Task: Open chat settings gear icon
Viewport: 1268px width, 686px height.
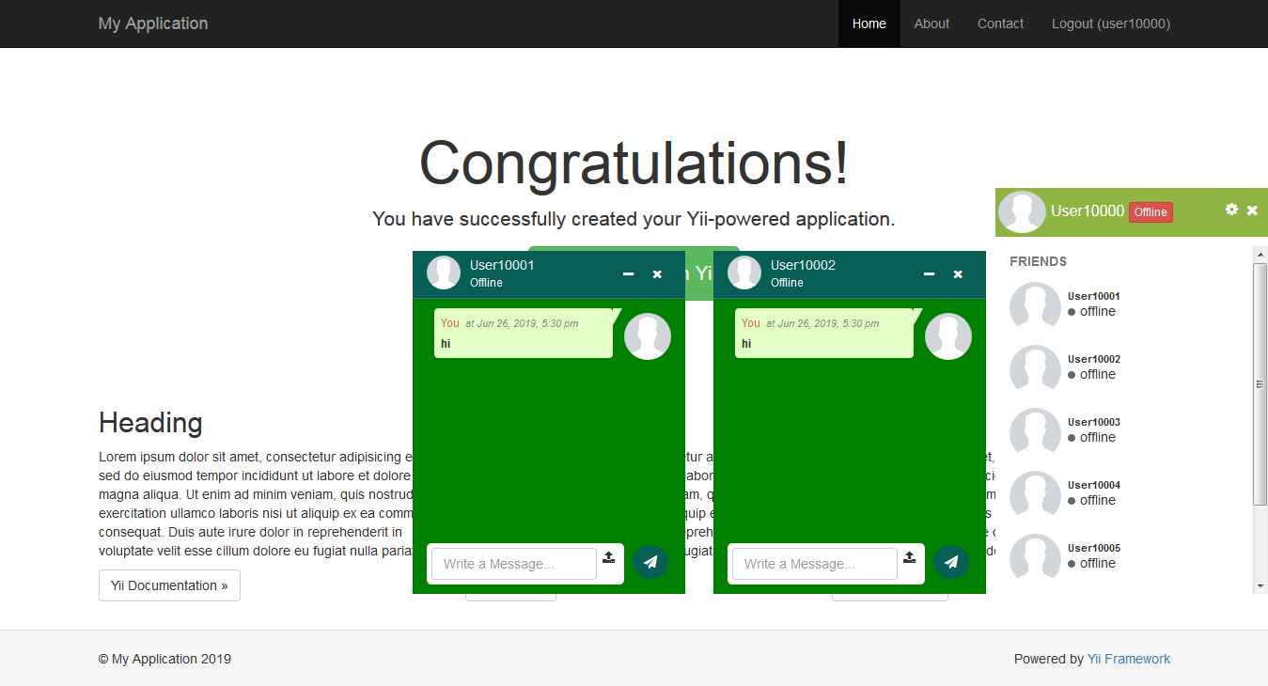Action: click(1231, 210)
